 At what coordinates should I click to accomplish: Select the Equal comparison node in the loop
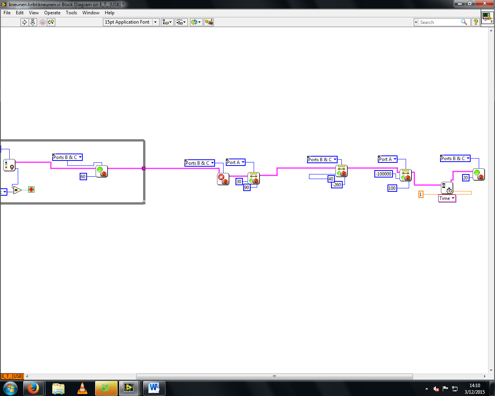click(x=17, y=189)
